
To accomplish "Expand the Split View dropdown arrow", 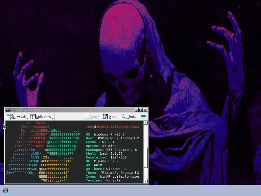I will point(53,118).
